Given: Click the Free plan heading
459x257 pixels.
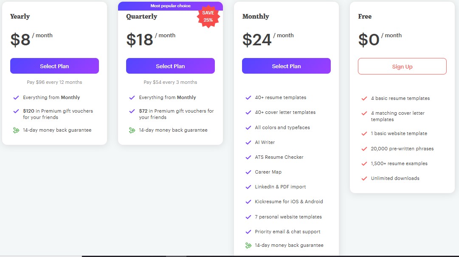Looking at the screenshot, I should (x=365, y=16).
